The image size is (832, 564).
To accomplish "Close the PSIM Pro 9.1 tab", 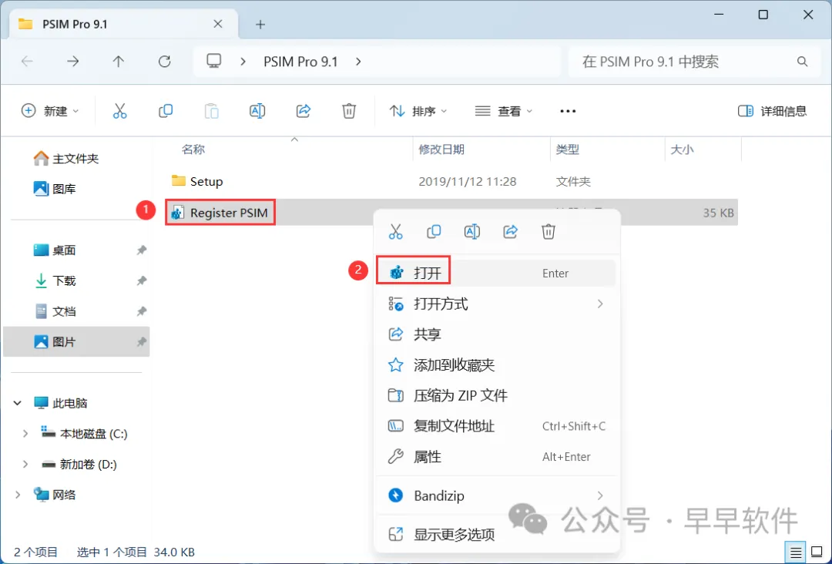I will point(217,24).
